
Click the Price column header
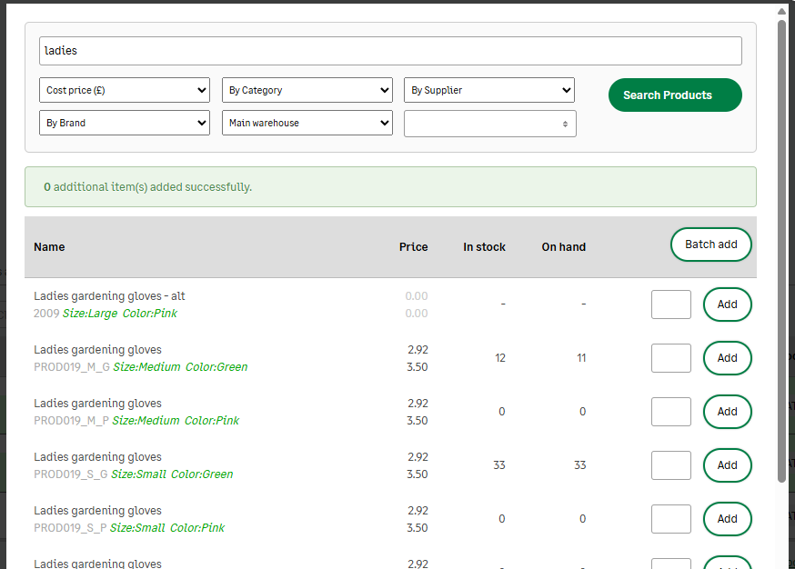pos(413,247)
